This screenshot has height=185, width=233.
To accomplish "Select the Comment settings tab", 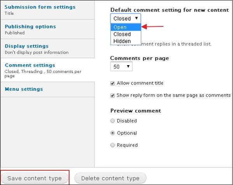I will (x=30, y=65).
